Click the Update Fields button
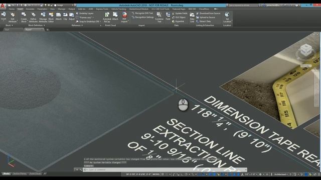The image size is (321, 180). (180, 13)
